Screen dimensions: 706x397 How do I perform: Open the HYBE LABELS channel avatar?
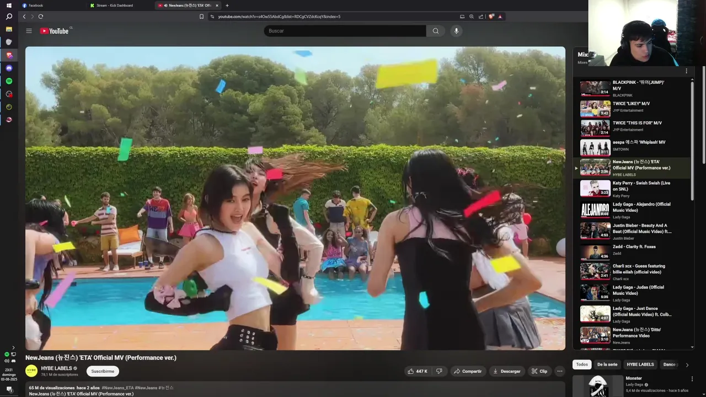coord(31,371)
